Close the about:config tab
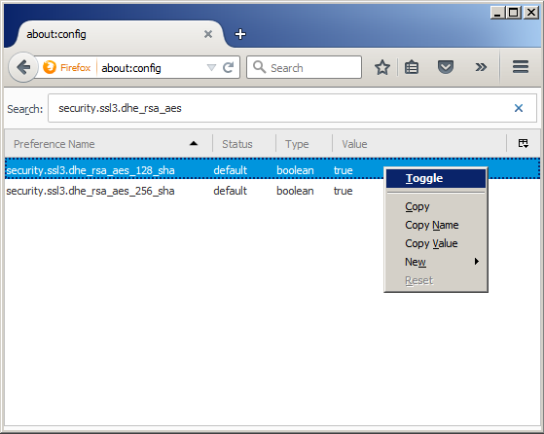Viewport: 544px width, 434px height. (208, 34)
